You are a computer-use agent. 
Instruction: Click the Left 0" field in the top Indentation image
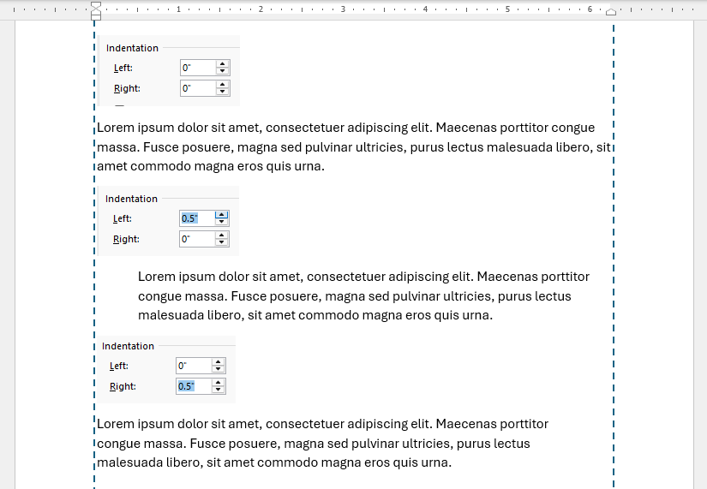(x=199, y=68)
